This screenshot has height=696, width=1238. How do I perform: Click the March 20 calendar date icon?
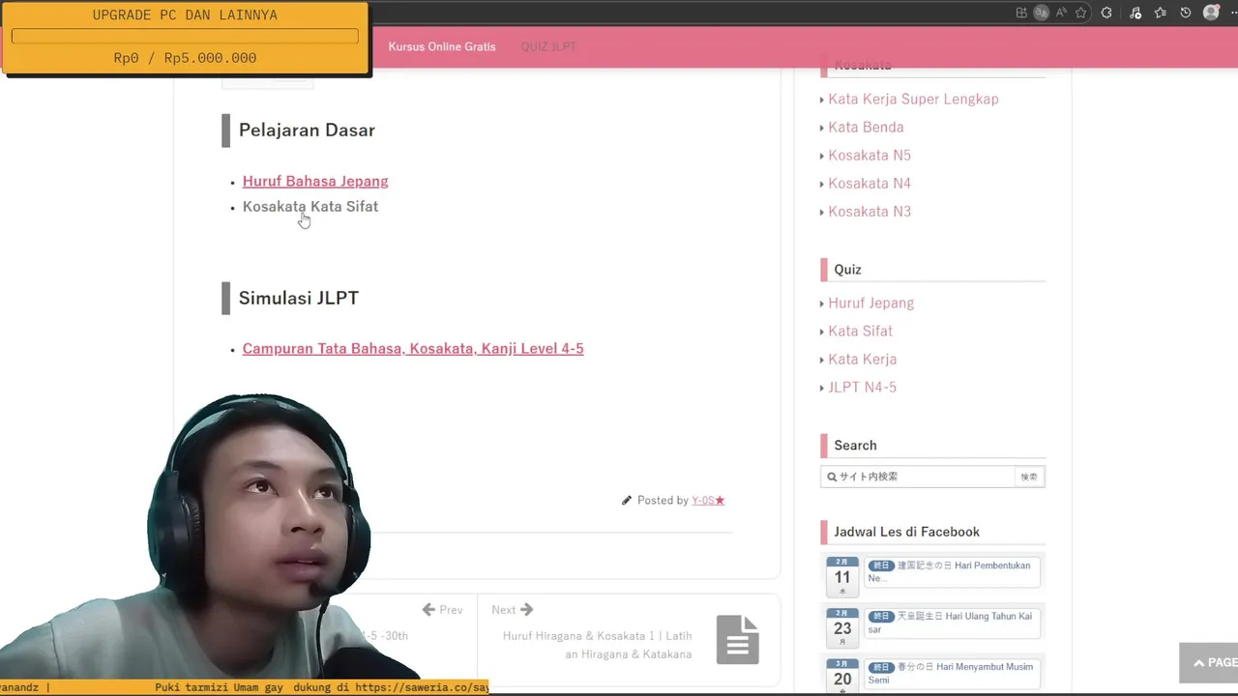click(842, 677)
